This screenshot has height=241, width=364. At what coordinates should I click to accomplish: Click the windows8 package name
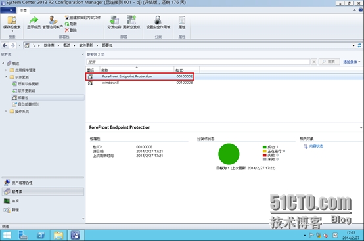tap(110, 83)
